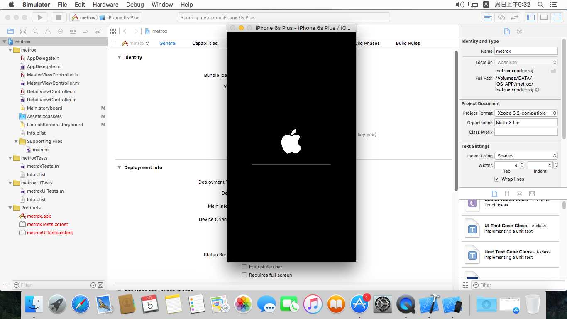Open the Debug navigator icon
Viewport: 567px width, 319px height.
tap(73, 31)
